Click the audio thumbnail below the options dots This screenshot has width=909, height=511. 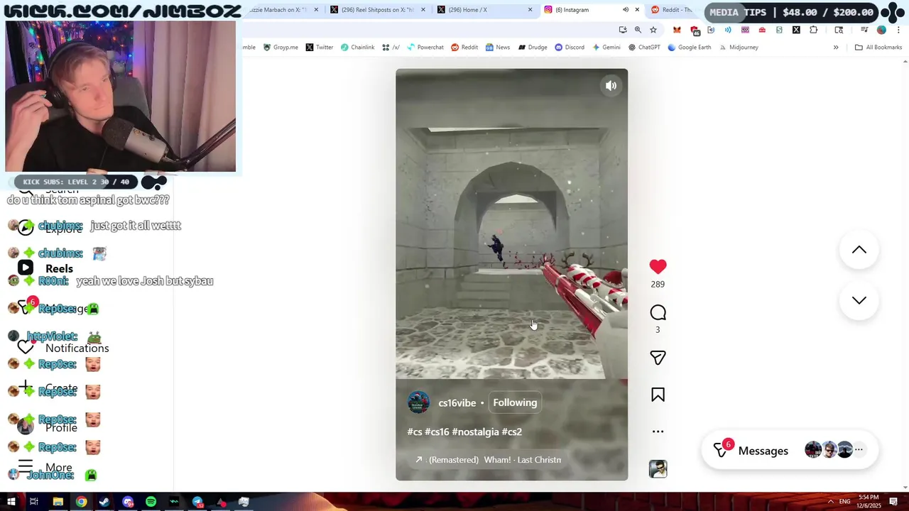coord(658,469)
